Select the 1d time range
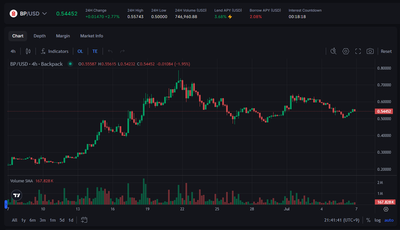Viewport: 400px width, 230px height. click(x=71, y=220)
